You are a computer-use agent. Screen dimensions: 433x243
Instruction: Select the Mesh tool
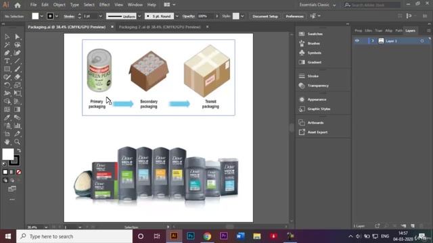pyautogui.click(x=7, y=109)
